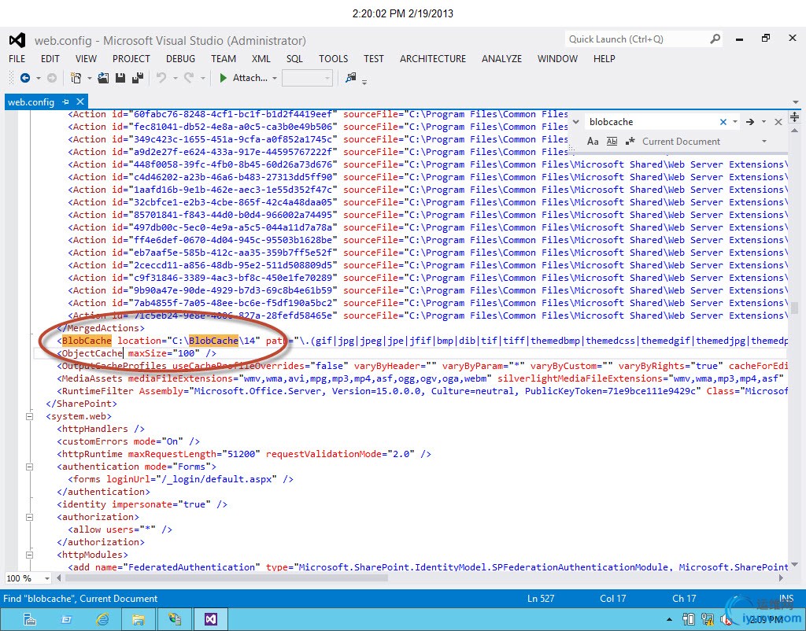This screenshot has width=806, height=631.
Task: Click the Find Next arrow
Action: 750,122
